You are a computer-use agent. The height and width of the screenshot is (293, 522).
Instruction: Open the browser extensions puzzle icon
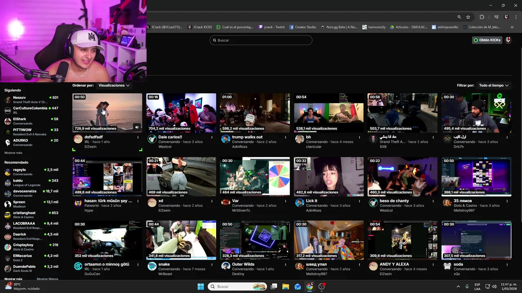click(x=482, y=17)
